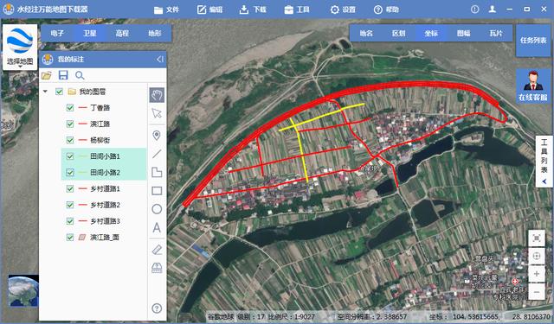Image resolution: width=554 pixels, height=324 pixels.
Task: Open the 在线客服 customer service
Action: 533,86
